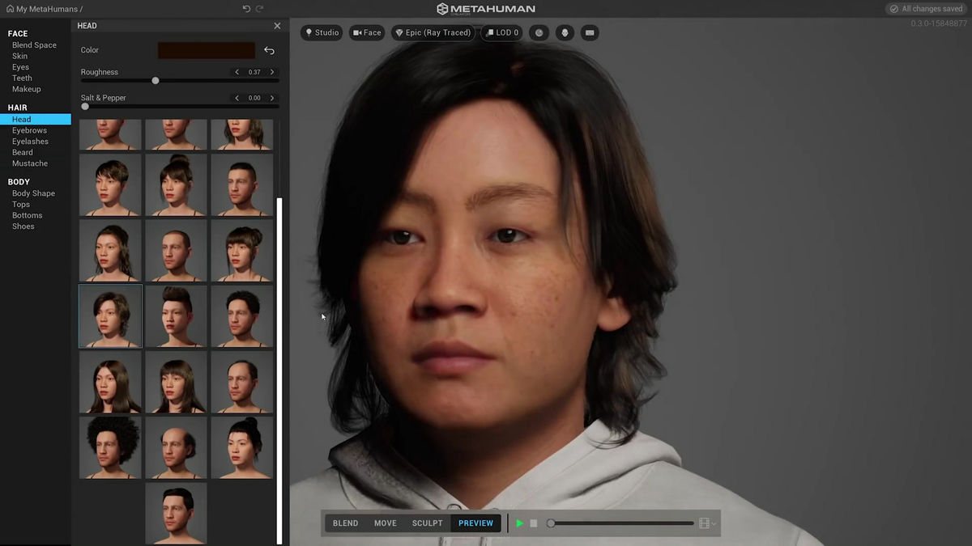
Task: Expand the Epic (Ray Traced) quality dropdown
Action: pos(433,33)
